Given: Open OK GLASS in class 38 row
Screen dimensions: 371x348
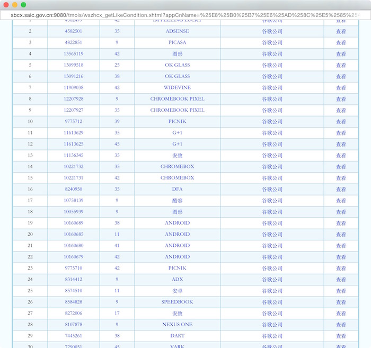Looking at the screenshot, I should coord(177,76).
